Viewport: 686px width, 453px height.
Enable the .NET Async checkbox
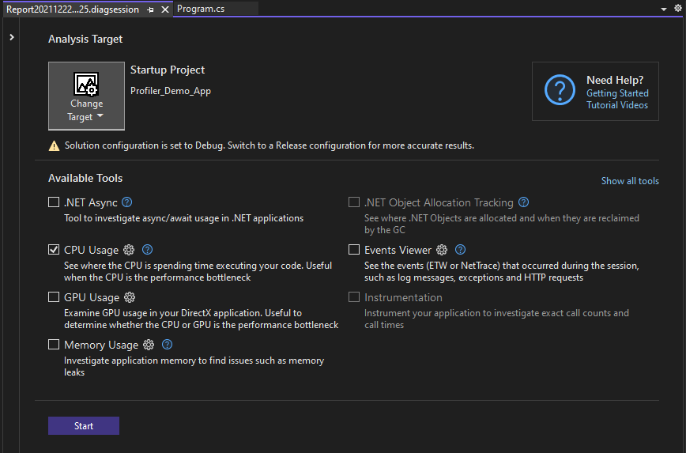54,202
